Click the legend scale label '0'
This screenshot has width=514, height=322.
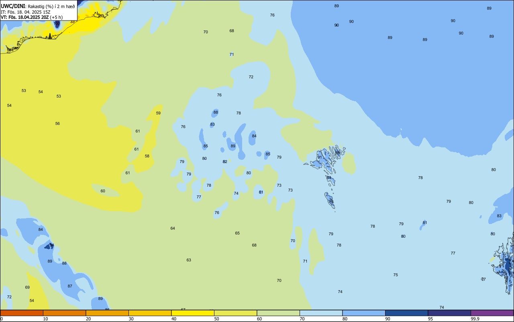(2, 319)
